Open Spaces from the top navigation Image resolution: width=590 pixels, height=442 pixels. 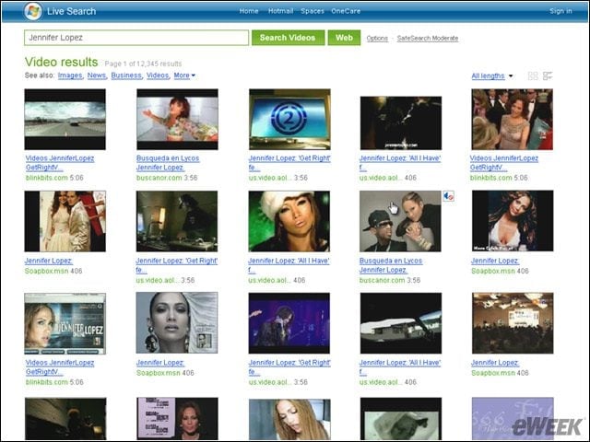(x=313, y=11)
